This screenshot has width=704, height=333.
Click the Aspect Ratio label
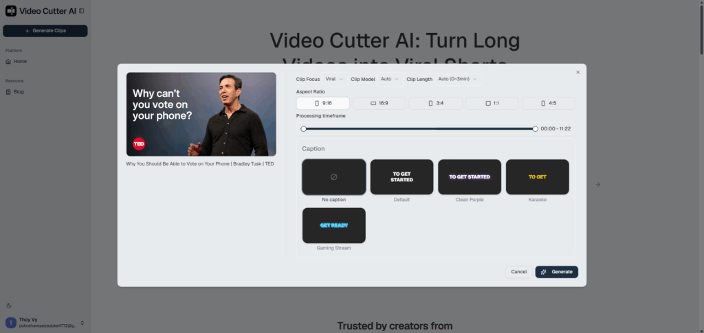click(310, 91)
